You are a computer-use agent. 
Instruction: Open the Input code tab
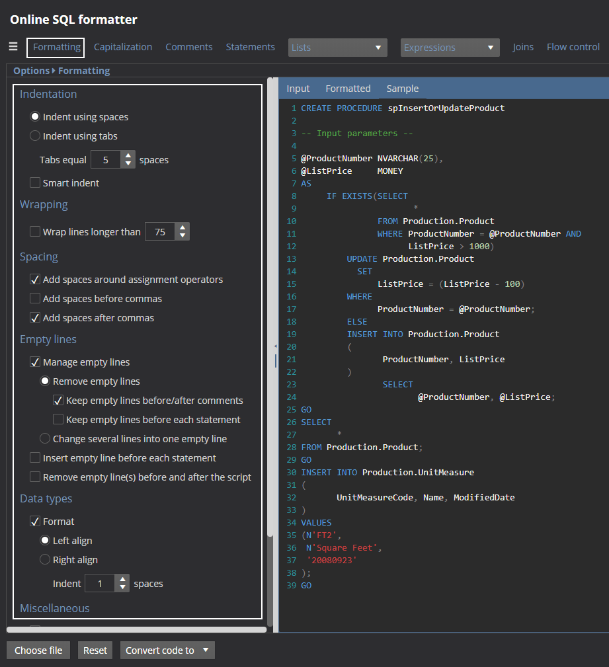(298, 89)
